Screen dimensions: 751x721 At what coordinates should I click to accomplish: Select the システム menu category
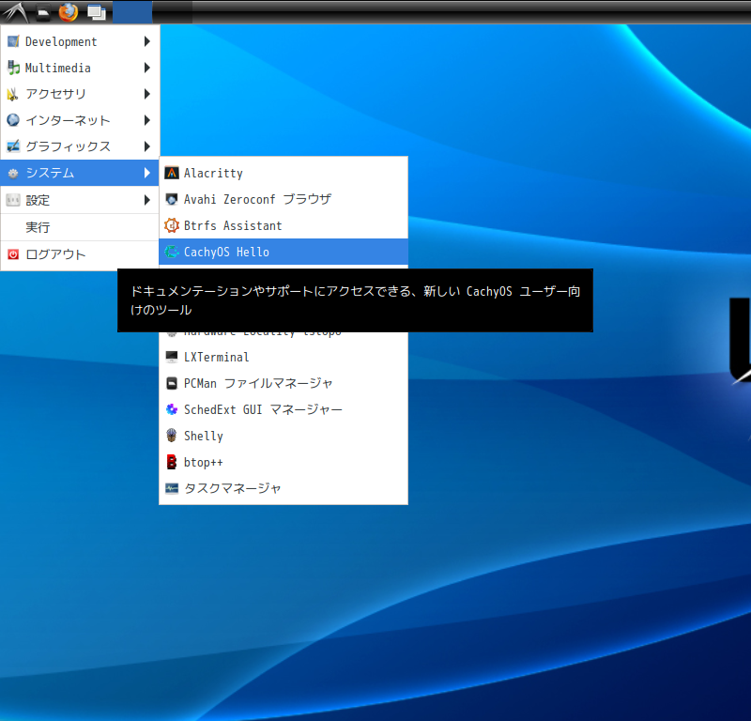(x=80, y=173)
